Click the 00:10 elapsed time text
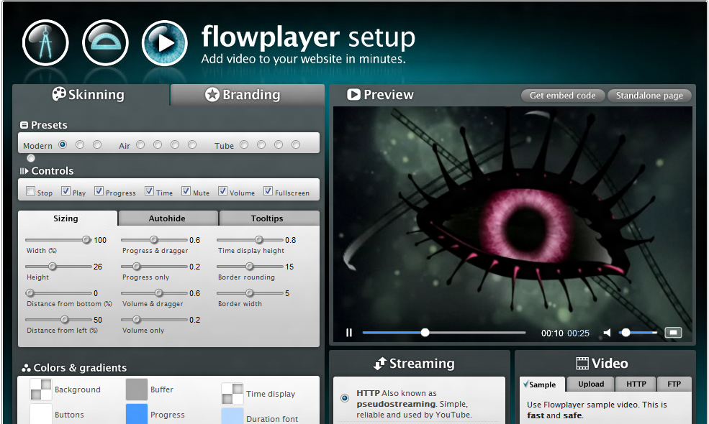Screen dimensions: 709x424 (x=552, y=333)
